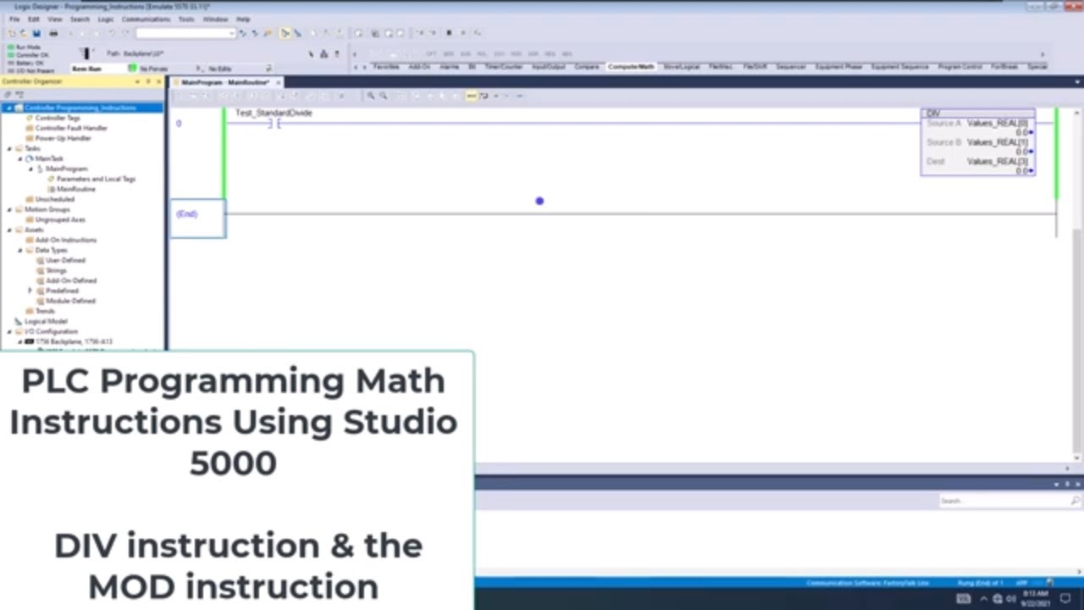Click the volume icon in system tray
This screenshot has width=1084, height=610.
click(1011, 599)
